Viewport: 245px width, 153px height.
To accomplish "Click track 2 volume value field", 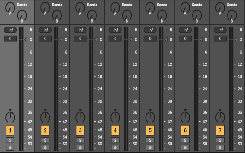I will tap(45, 39).
